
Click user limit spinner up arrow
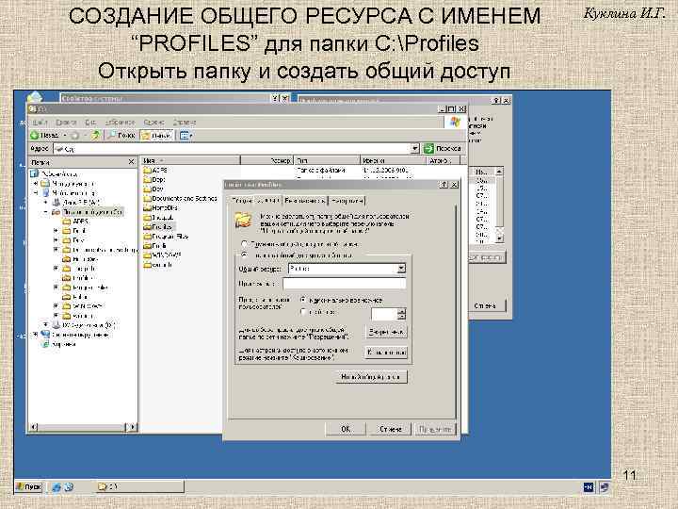[401, 311]
